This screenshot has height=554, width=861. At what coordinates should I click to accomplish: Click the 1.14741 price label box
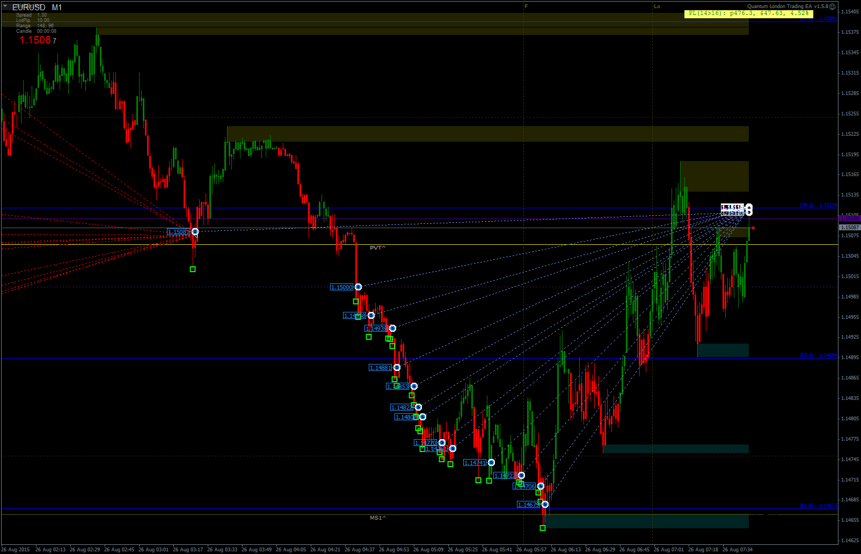475,463
